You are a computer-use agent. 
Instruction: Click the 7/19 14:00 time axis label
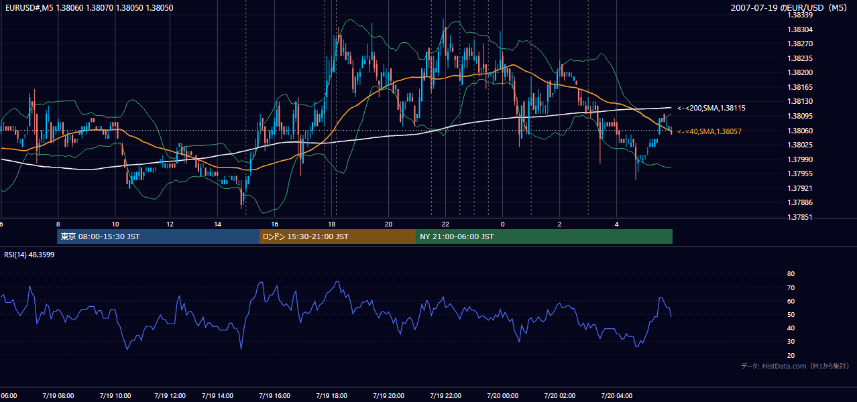pyautogui.click(x=217, y=396)
